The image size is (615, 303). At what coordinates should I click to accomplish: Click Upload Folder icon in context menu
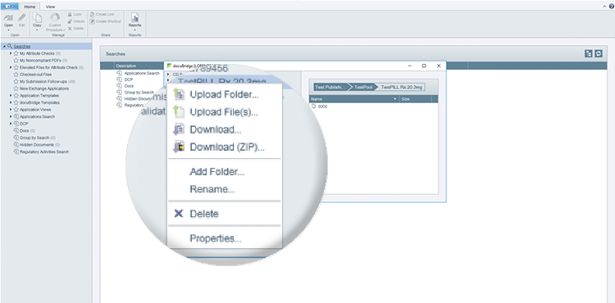point(179,94)
